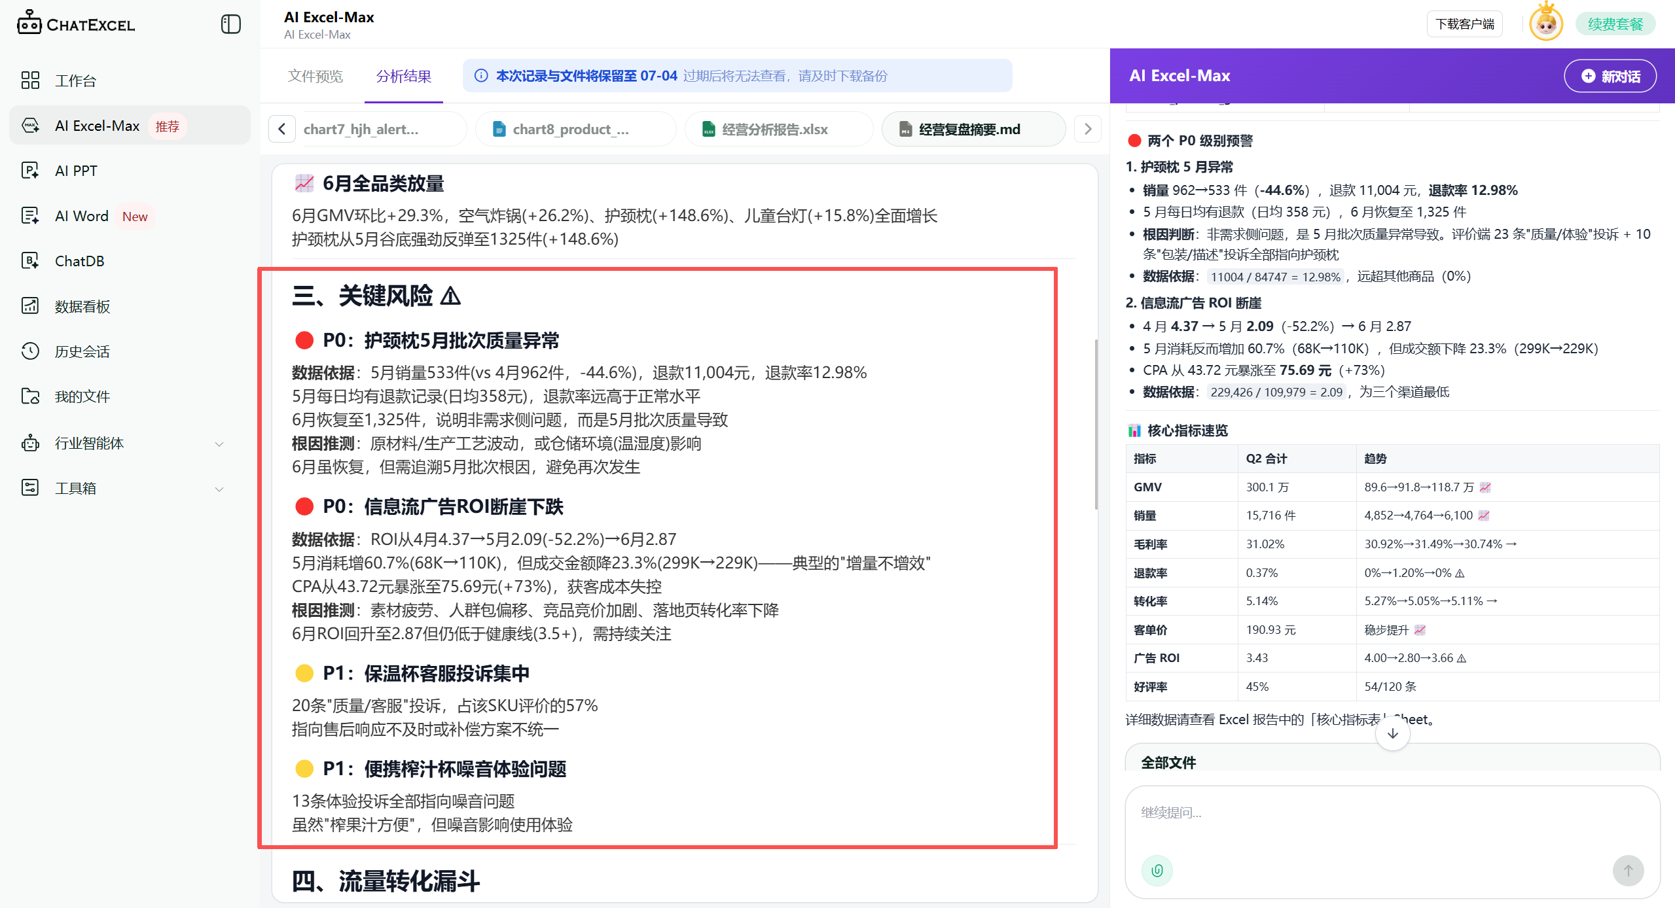Click the ChatDB icon
This screenshot has width=1675, height=908.
click(30, 261)
